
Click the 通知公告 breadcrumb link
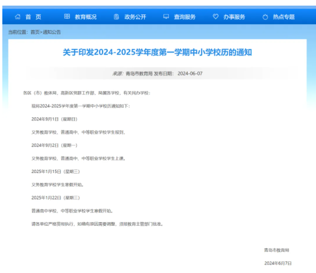point(52,32)
